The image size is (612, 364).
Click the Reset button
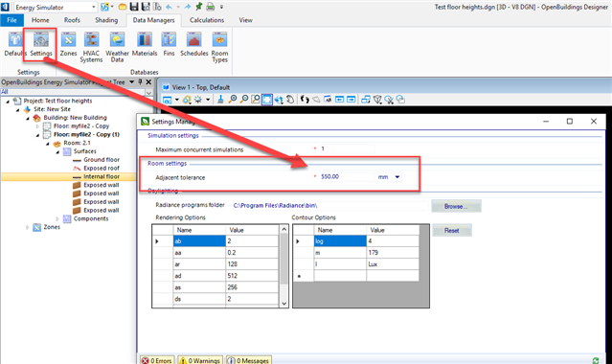coord(452,231)
